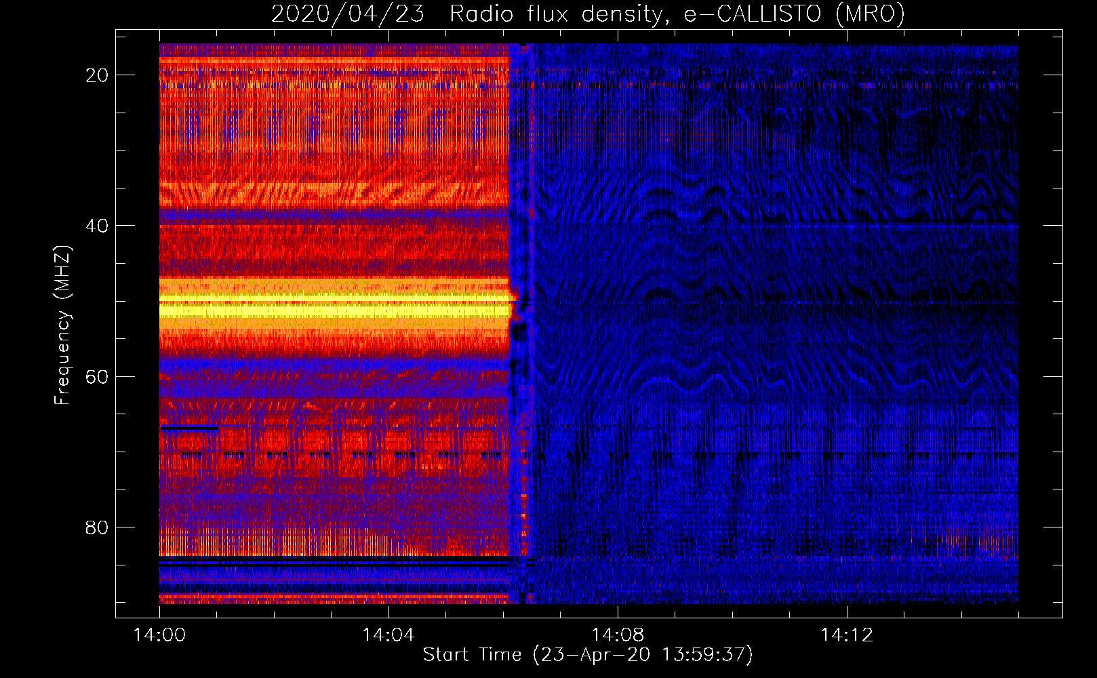
Task: Click the black horizontal line near 84 MHz
Action: [334, 560]
